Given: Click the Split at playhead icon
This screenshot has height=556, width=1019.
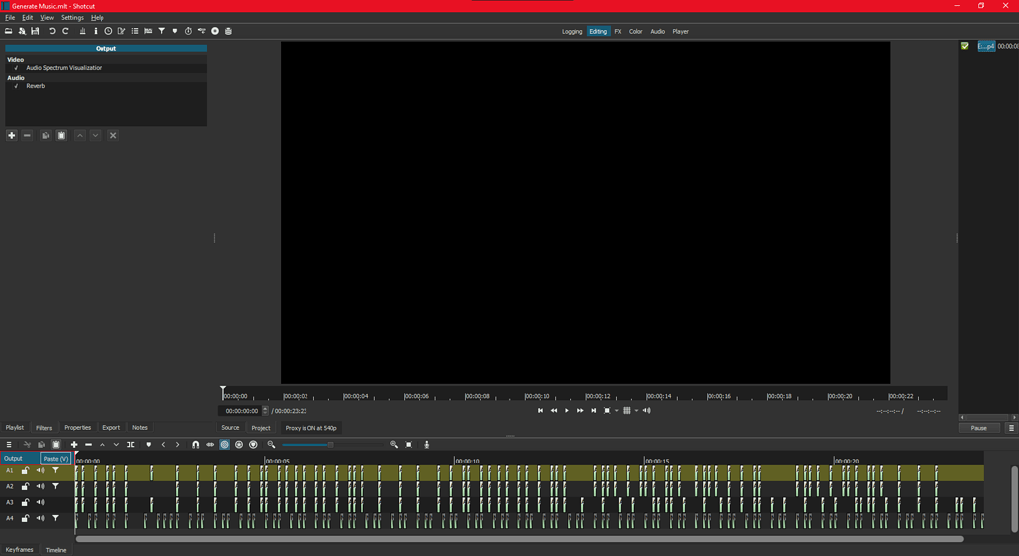Looking at the screenshot, I should tap(130, 445).
